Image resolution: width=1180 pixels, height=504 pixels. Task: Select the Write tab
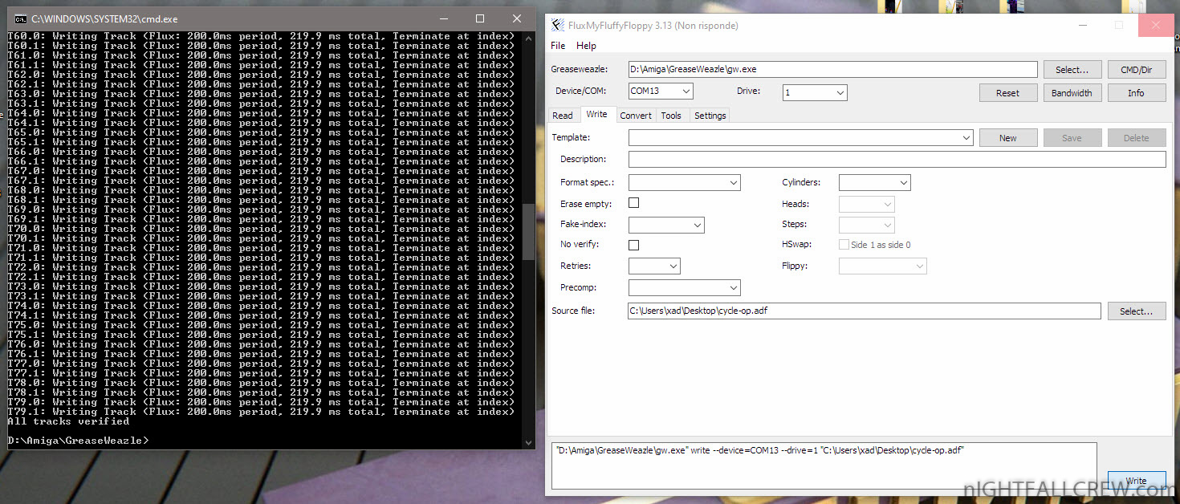[x=596, y=114]
